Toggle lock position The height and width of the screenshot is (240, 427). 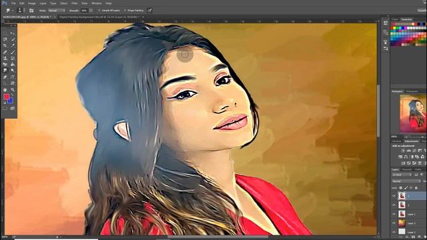(411, 188)
